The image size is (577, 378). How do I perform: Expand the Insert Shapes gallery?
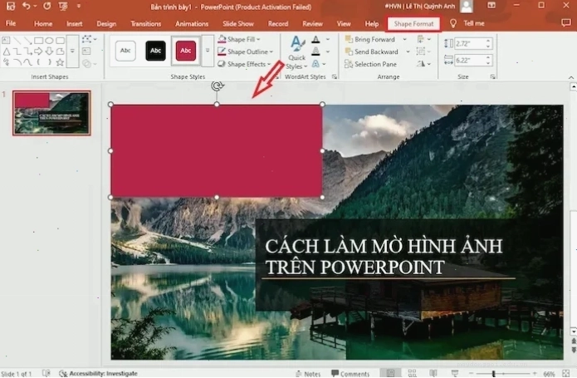72,52
